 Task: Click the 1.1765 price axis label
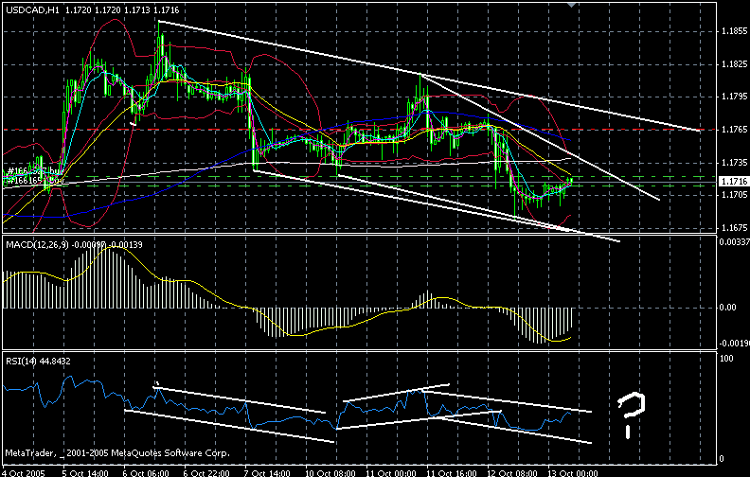pyautogui.click(x=733, y=130)
